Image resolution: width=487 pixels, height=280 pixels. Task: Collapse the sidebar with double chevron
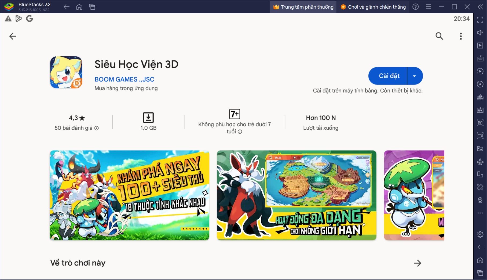(x=480, y=7)
